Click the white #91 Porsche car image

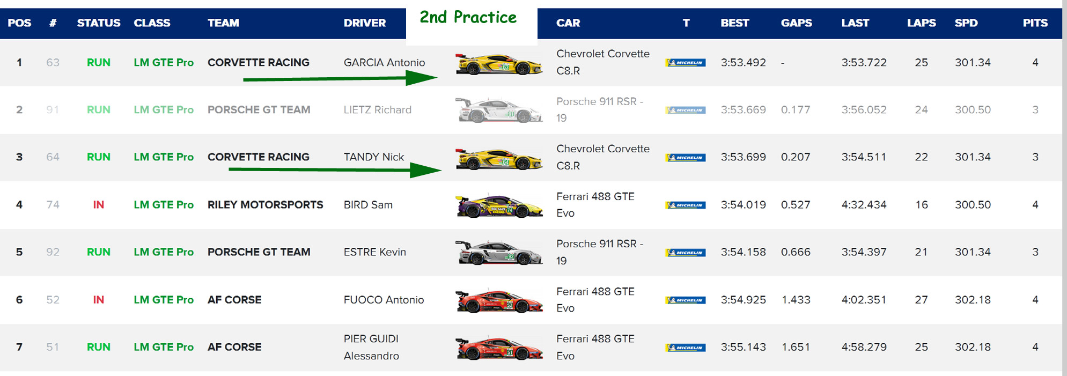coord(498,110)
